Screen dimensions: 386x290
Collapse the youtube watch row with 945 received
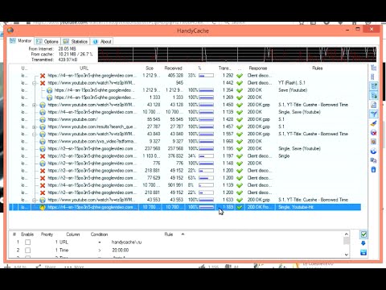[35, 83]
